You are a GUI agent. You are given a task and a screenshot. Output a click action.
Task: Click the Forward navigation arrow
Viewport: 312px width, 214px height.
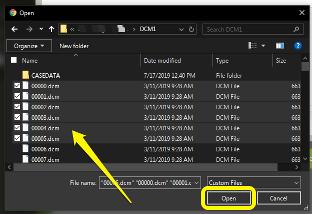coord(29,29)
